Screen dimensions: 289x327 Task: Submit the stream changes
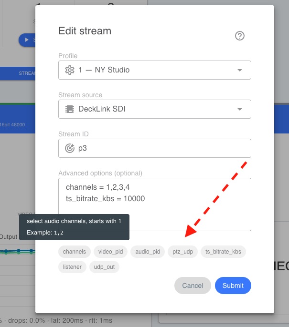point(233,286)
